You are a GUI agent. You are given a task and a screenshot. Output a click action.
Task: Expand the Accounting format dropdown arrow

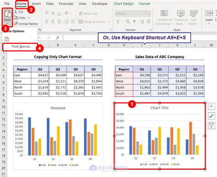[122, 22]
